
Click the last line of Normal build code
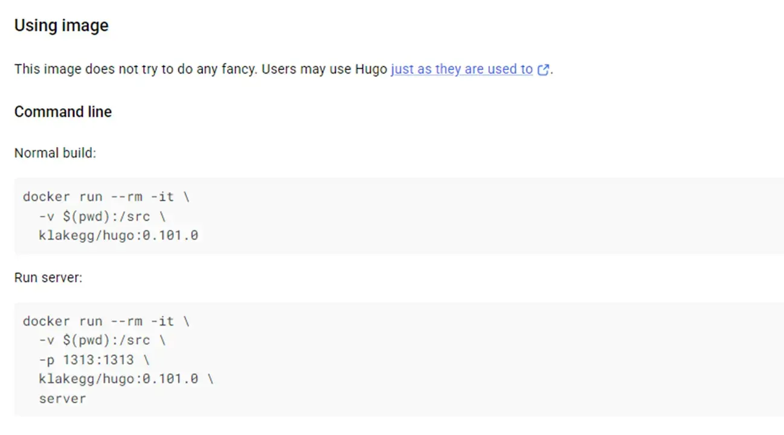click(118, 235)
